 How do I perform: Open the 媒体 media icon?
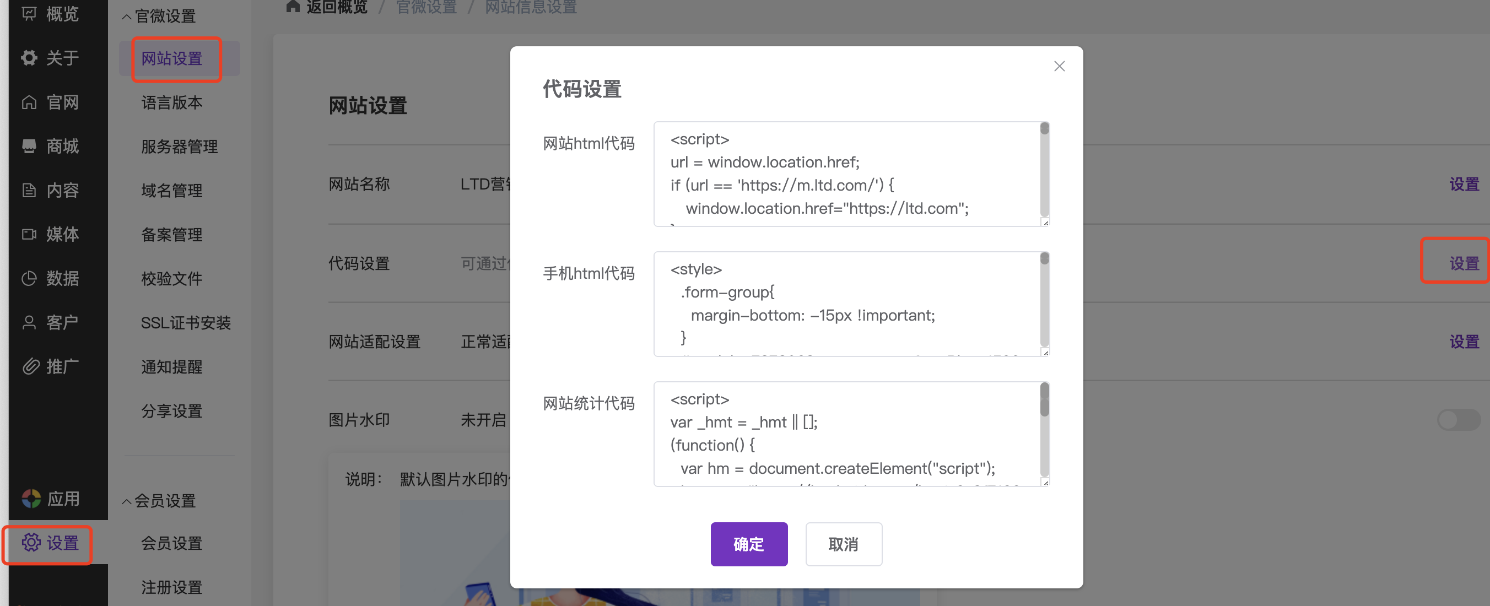(29, 234)
